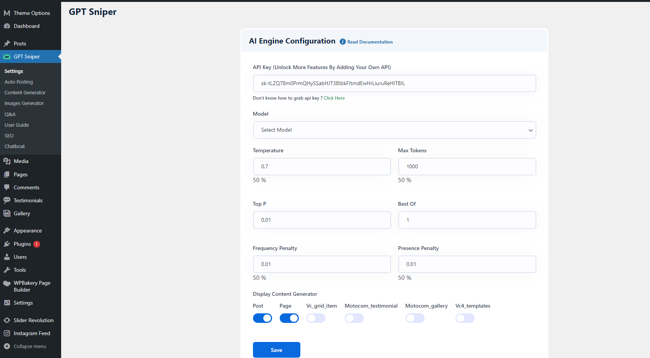Image resolution: width=650 pixels, height=358 pixels.
Task: Go to the Q&A submenu item
Action: (10, 114)
